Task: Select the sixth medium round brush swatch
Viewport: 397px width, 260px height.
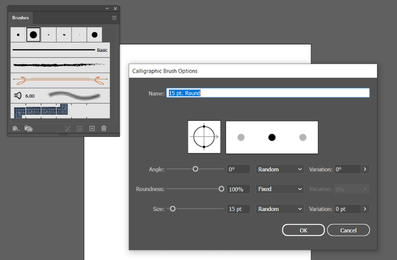Action: (x=95, y=35)
